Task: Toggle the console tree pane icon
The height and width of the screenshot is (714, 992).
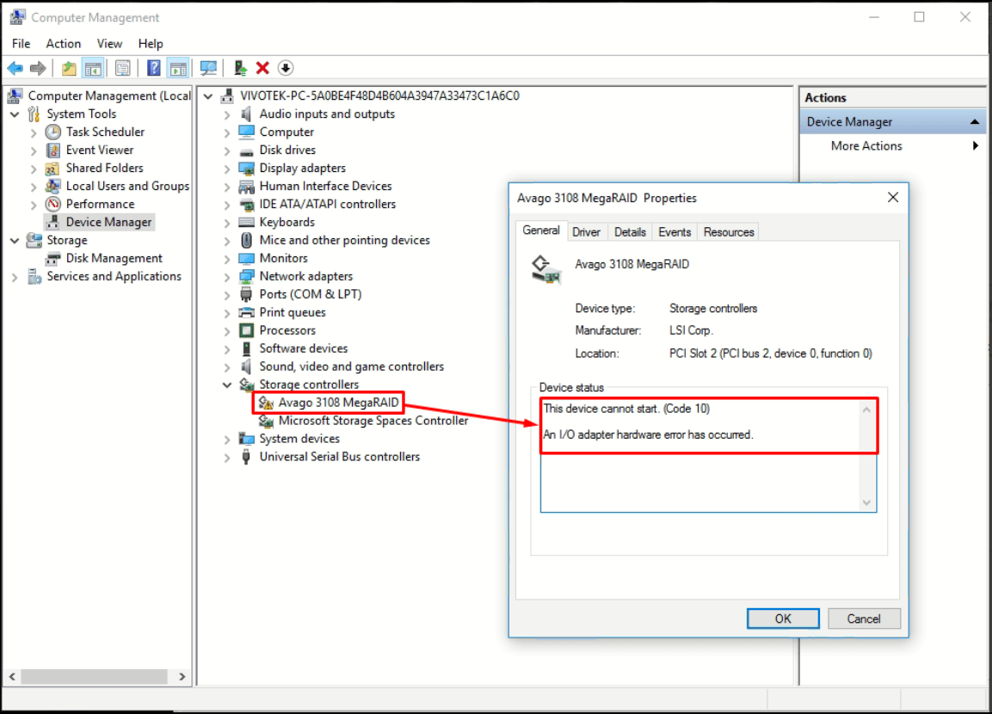Action: point(91,68)
